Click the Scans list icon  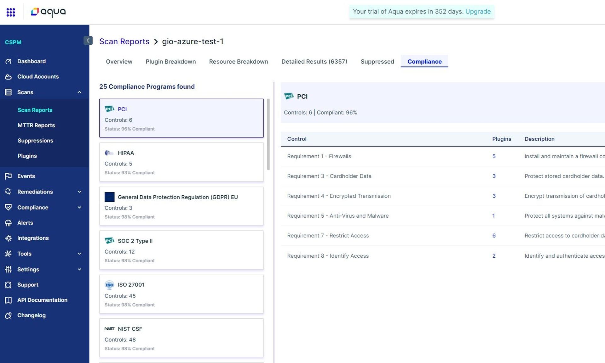click(x=9, y=92)
